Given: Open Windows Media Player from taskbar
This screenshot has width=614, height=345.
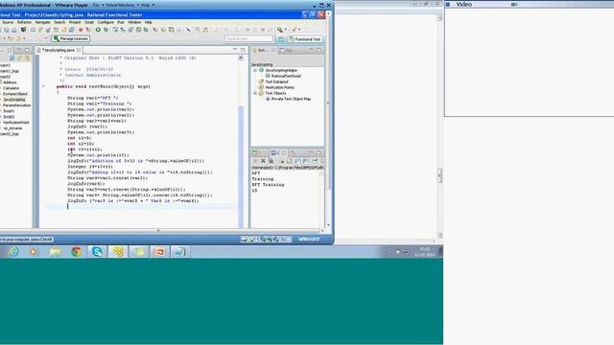Looking at the screenshot, I should [35, 251].
